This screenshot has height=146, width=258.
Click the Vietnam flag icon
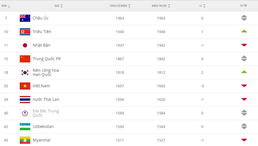point(25,86)
